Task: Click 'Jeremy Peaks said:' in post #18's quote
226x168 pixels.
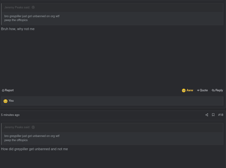Action: click(x=17, y=127)
